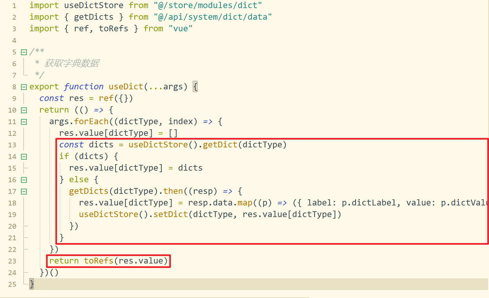The image size is (489, 298).
Task: Click toRefs(res.value) on line 23
Action: [126, 261]
